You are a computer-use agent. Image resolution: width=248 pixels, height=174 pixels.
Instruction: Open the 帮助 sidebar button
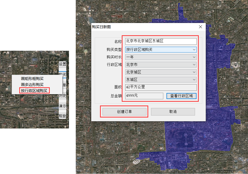(x=62, y=116)
